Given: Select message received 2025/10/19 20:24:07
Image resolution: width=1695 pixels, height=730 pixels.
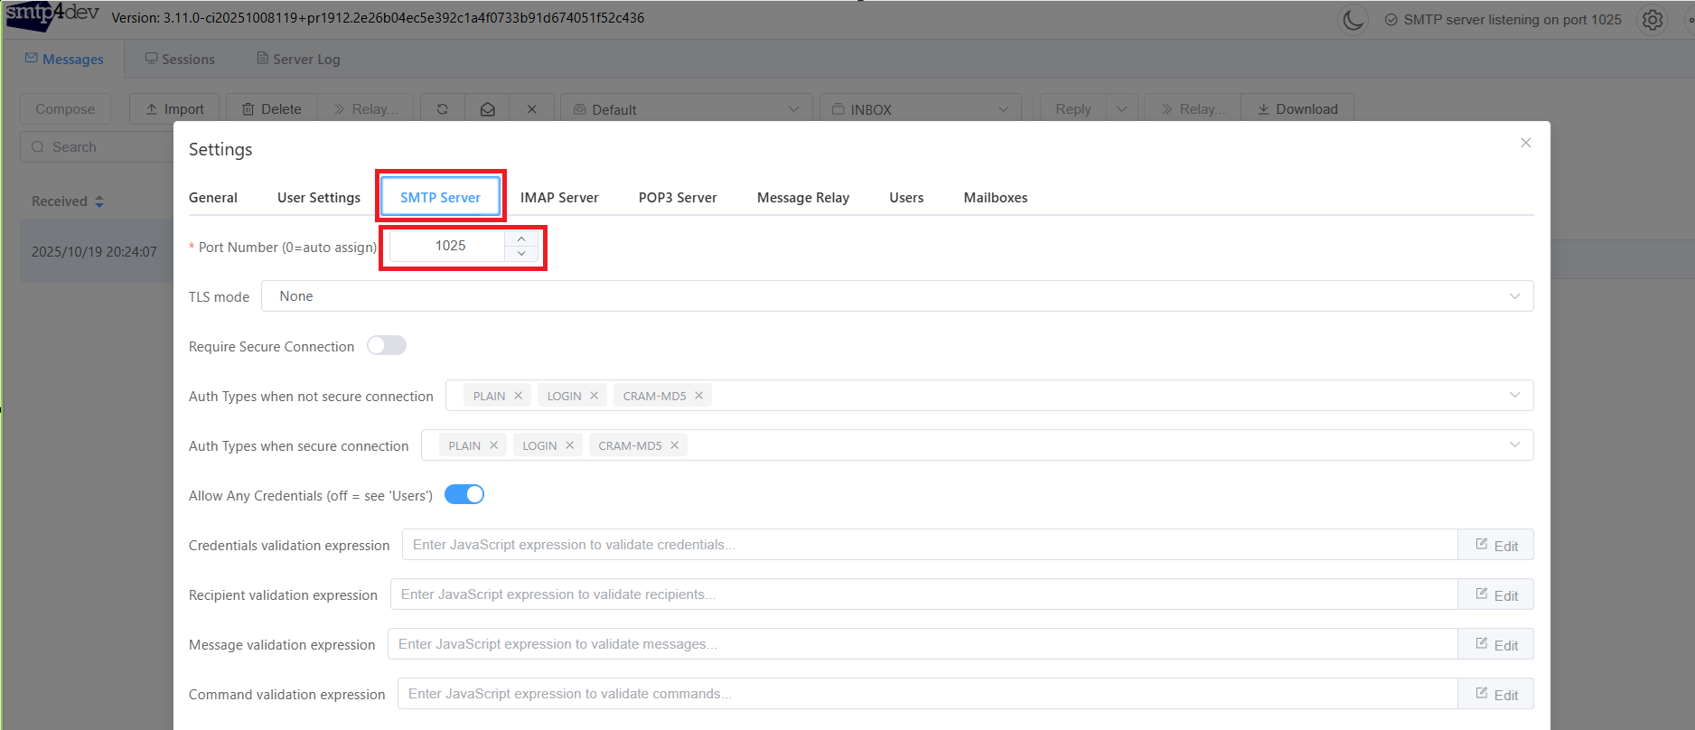Looking at the screenshot, I should (94, 252).
